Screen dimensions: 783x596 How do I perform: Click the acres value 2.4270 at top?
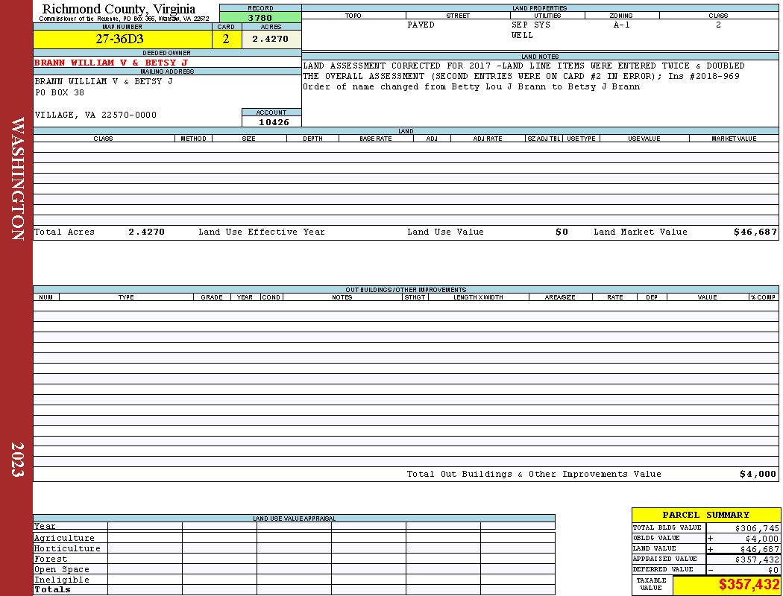(271, 39)
